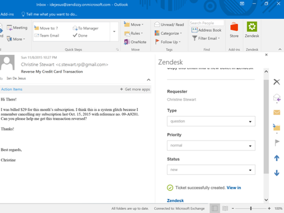Click the Connected to: Microsoft Exchange status
Screen dimensions: 284x213
[179, 208]
